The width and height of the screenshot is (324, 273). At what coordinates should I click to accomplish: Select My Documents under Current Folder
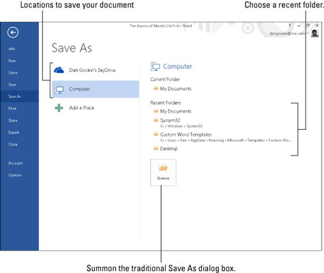pos(173,89)
